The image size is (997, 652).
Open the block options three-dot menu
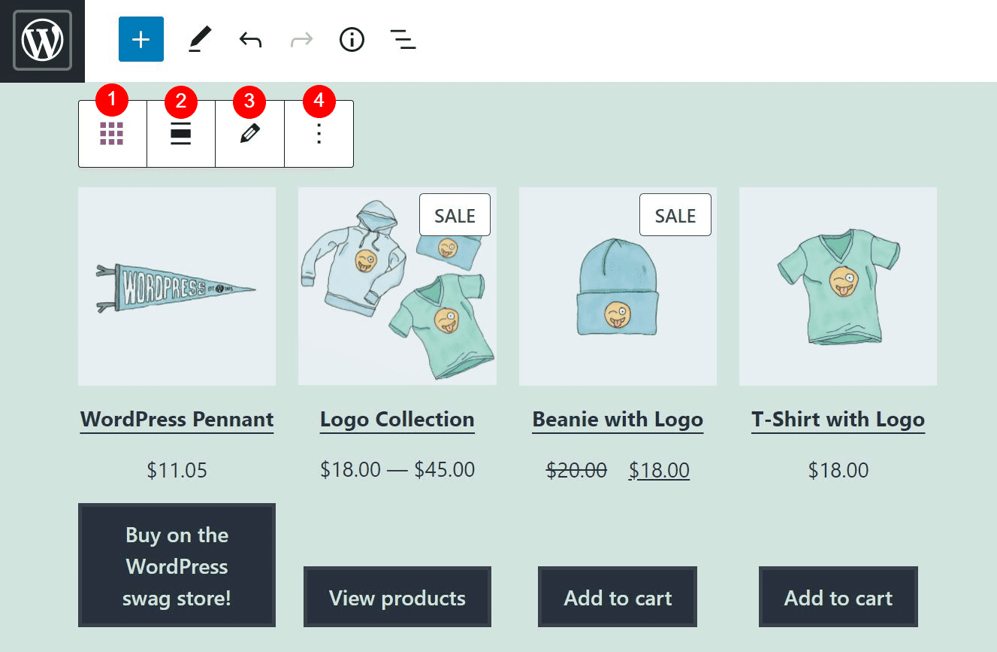[319, 133]
